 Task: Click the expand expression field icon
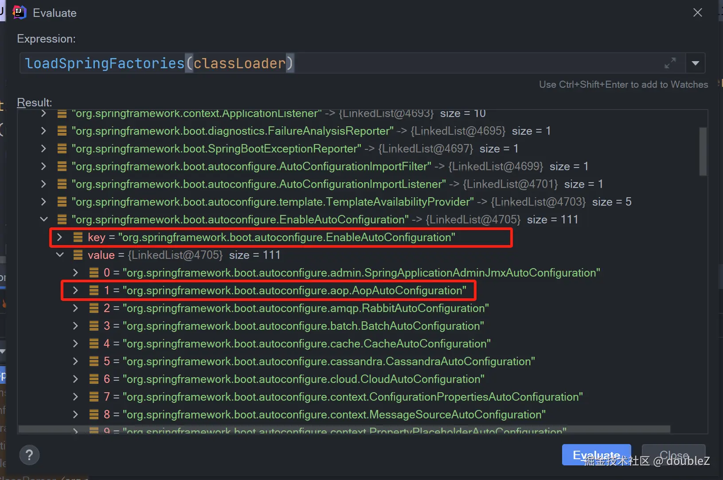pyautogui.click(x=670, y=63)
